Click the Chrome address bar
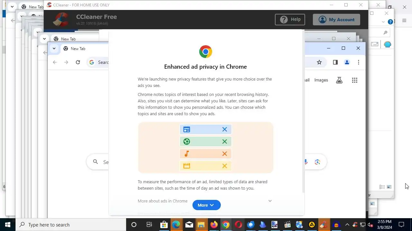Image resolution: width=412 pixels, height=231 pixels. [x=98, y=62]
